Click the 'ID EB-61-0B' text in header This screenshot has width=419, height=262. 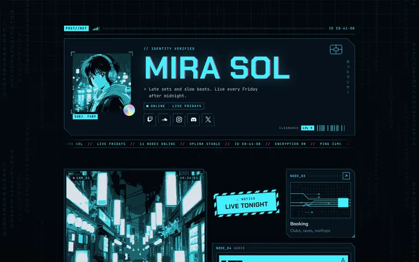pyautogui.click(x=342, y=29)
